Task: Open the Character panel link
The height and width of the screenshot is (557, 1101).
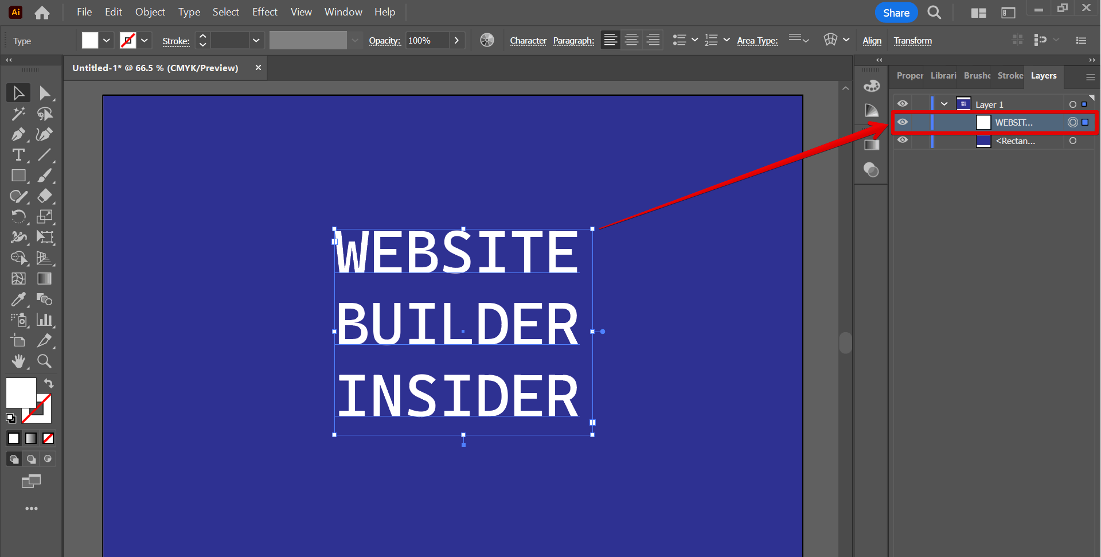Action: point(528,40)
